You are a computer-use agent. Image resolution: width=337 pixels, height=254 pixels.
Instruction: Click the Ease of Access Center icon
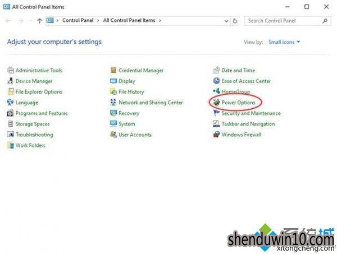(x=216, y=81)
